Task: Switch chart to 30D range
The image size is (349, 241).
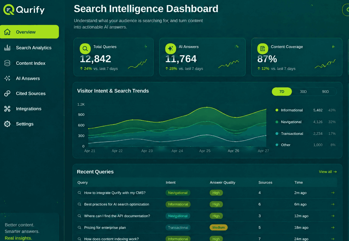Action: point(303,92)
